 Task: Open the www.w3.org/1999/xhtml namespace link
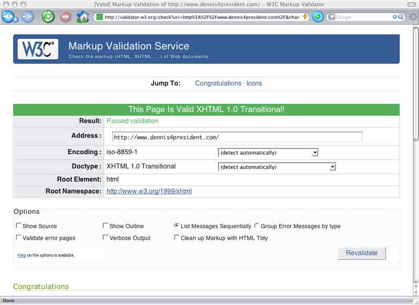click(x=149, y=191)
